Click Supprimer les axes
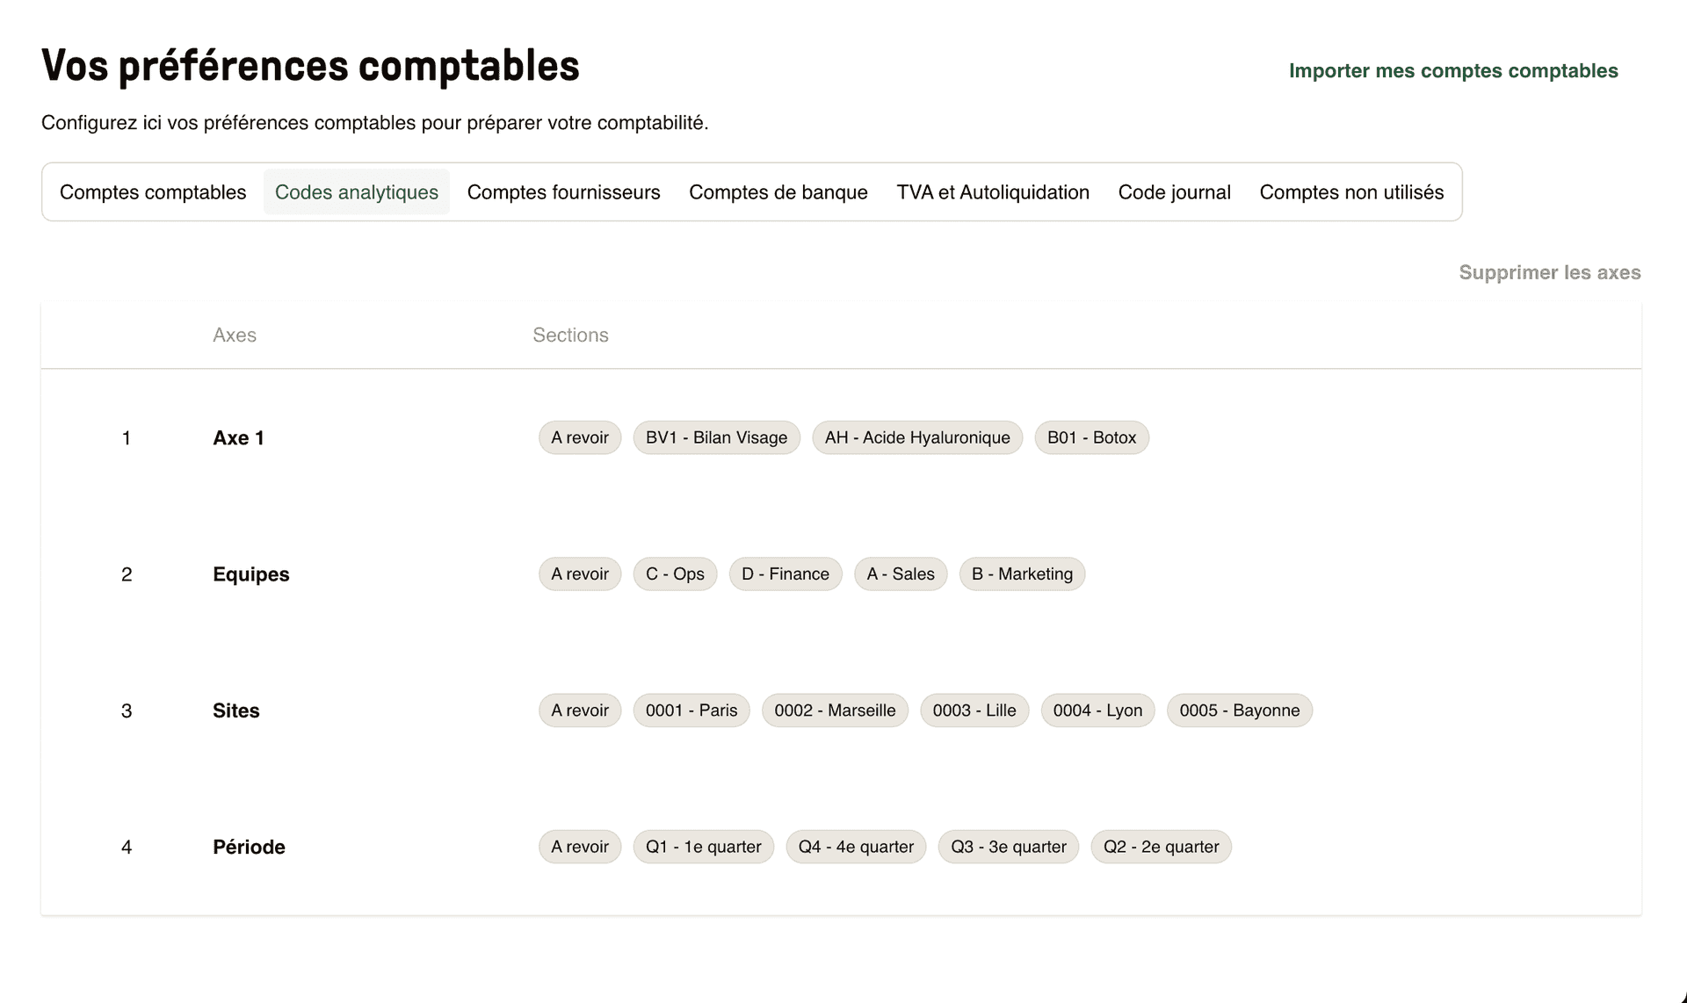The height and width of the screenshot is (1003, 1687). coord(1550,272)
